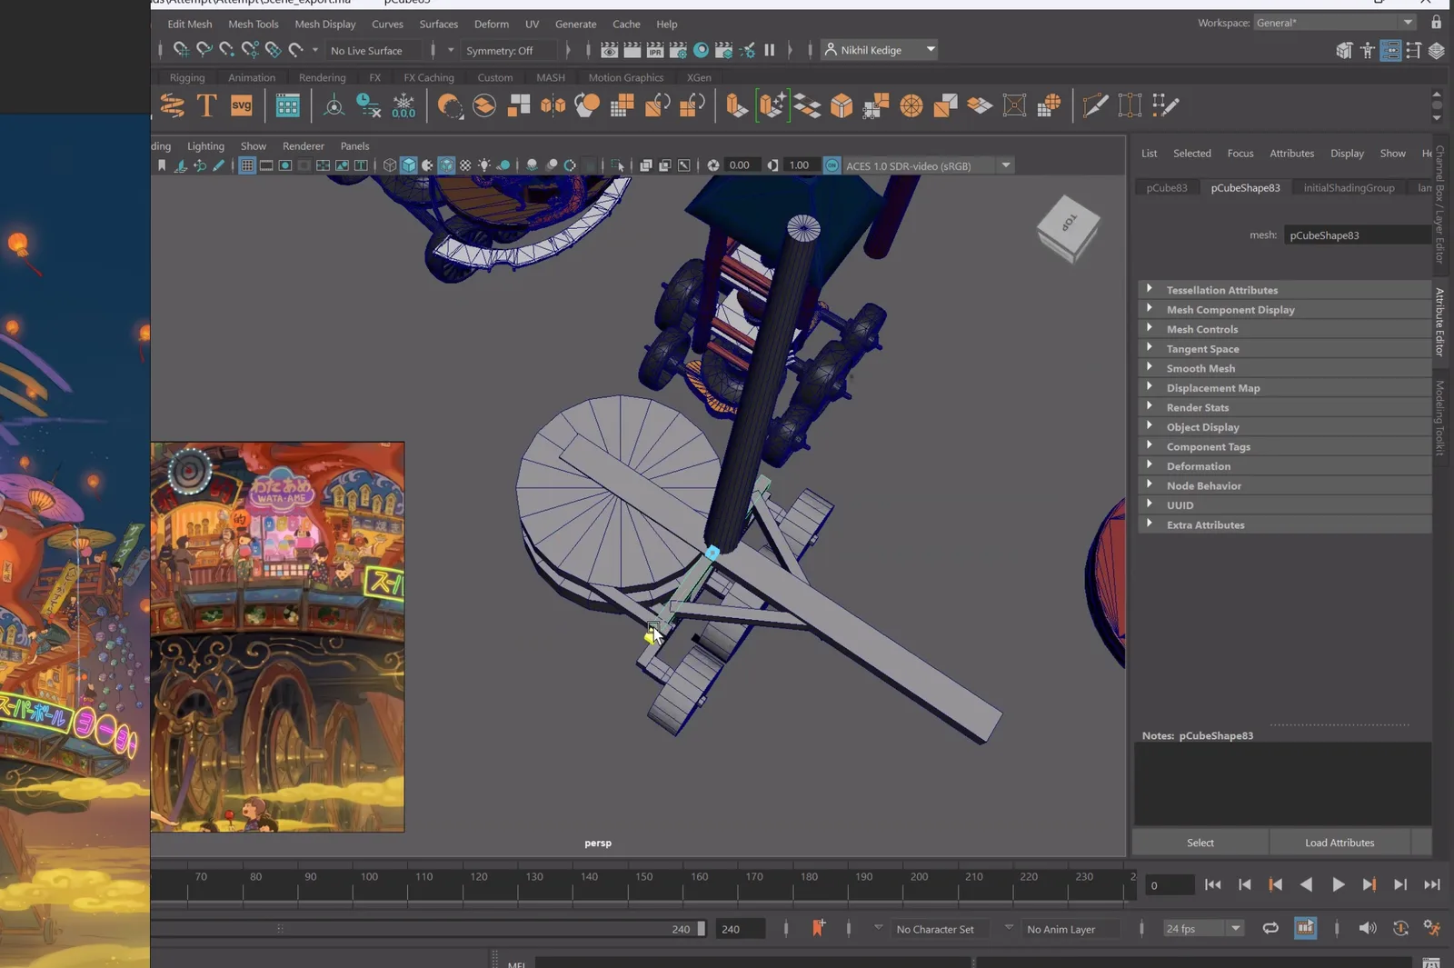
Task: Click the auto keyframe icon
Action: [1400, 928]
